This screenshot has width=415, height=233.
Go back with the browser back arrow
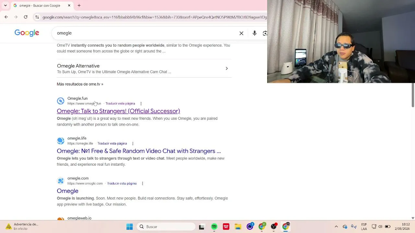pos(6,17)
